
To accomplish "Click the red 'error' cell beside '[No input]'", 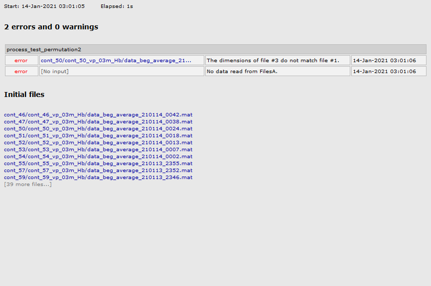I will (x=21, y=71).
